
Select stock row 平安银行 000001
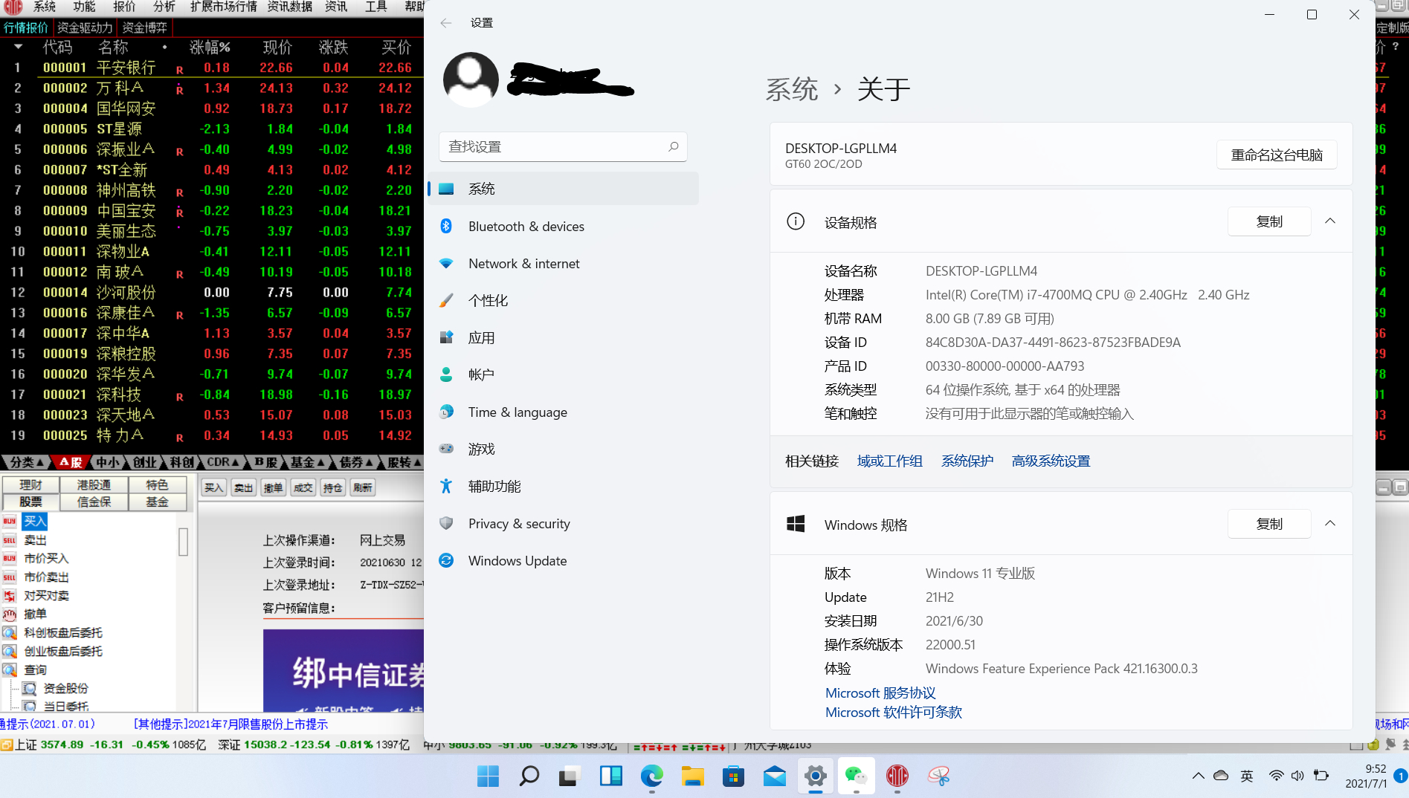[x=212, y=68]
